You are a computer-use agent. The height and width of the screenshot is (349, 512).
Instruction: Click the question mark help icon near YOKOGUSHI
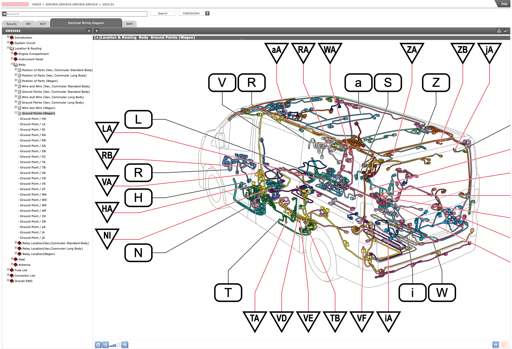(207, 13)
